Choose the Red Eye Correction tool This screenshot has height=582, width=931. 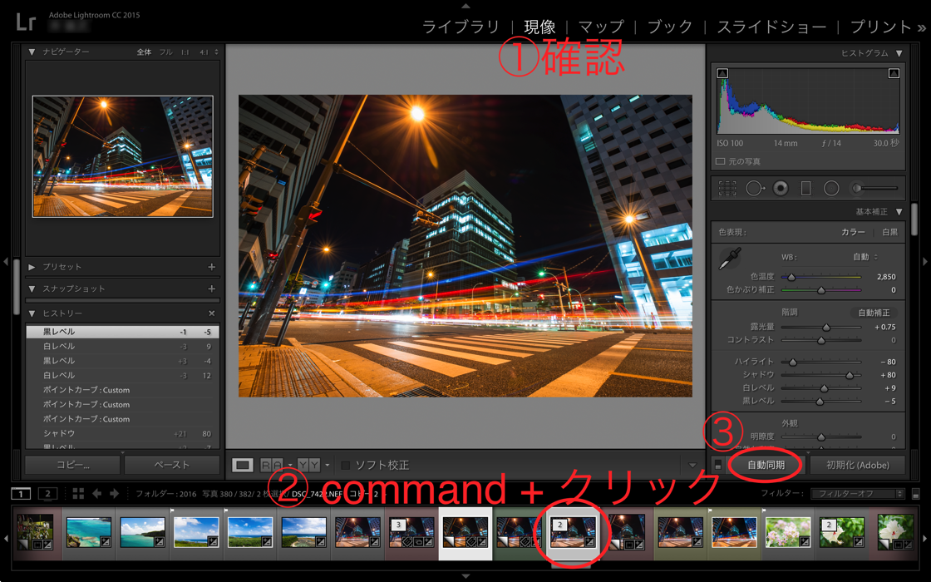tap(781, 189)
